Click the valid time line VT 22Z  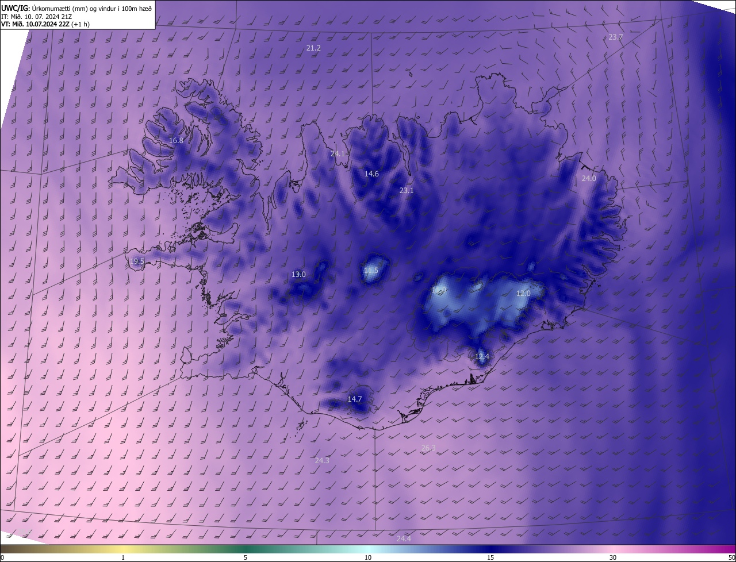(45, 25)
